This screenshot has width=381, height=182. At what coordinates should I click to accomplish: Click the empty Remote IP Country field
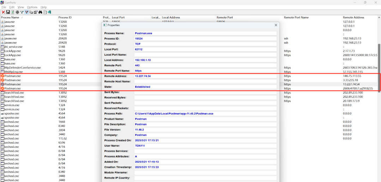click(x=205, y=178)
